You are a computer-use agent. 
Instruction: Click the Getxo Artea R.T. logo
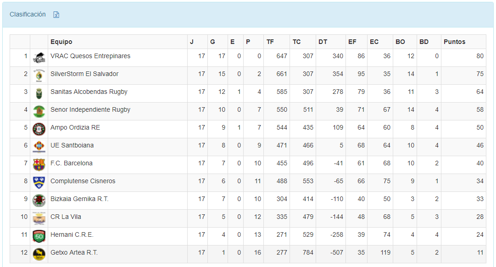pyautogui.click(x=39, y=254)
